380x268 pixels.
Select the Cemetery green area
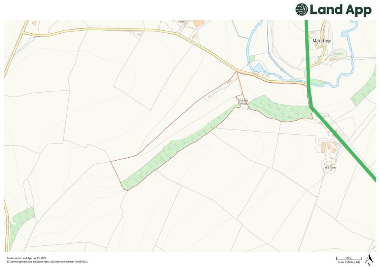tap(339, 54)
